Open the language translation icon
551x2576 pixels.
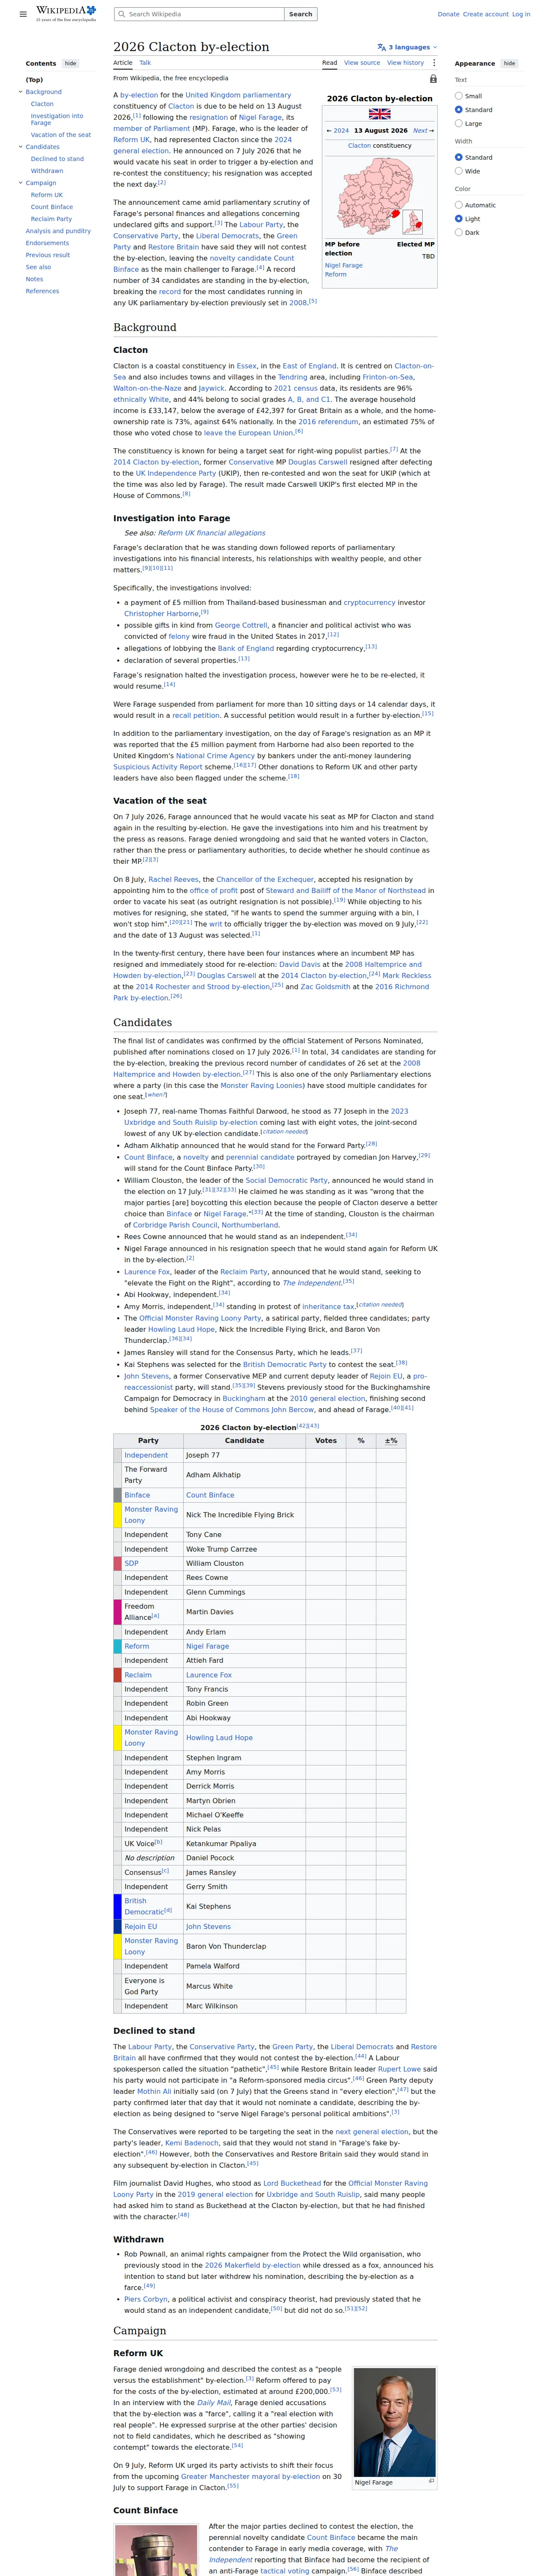pyautogui.click(x=381, y=47)
